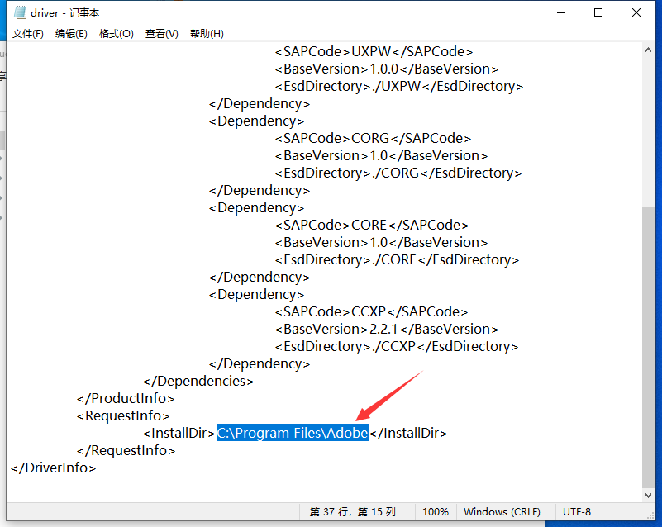662x527 pixels.
Task: Click the 第 37 行, 第 15 列 status entry
Action: click(353, 512)
